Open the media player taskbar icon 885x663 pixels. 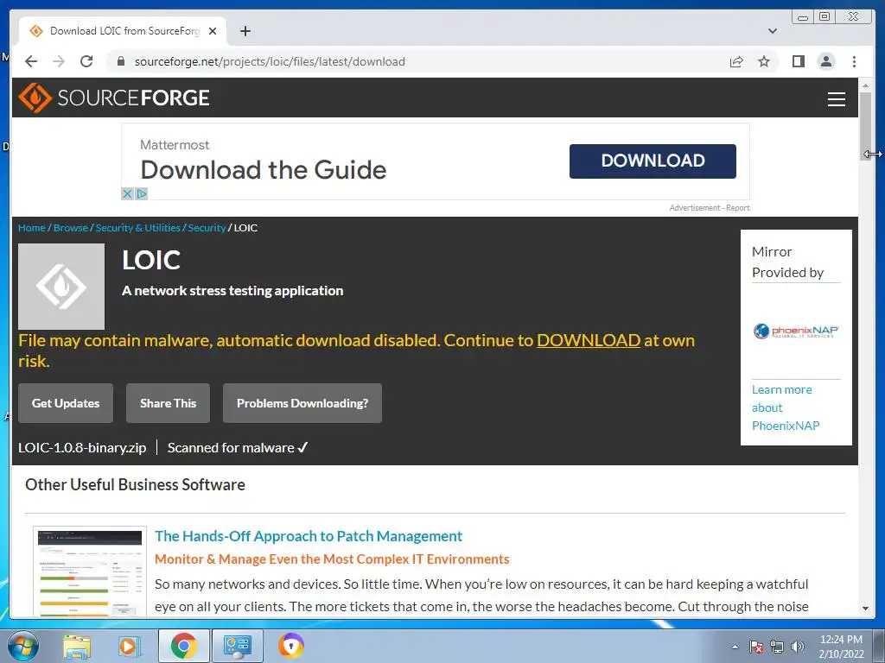click(128, 646)
